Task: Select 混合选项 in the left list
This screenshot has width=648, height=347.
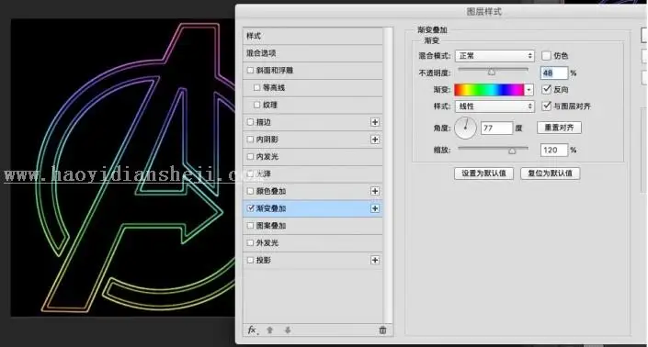Action: point(313,53)
